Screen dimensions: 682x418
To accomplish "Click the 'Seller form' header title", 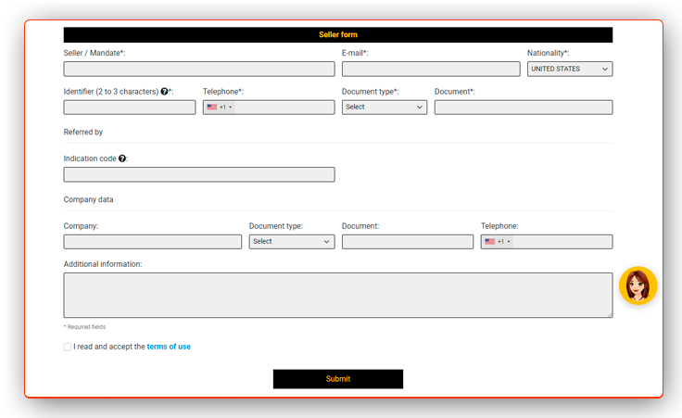I will [338, 35].
